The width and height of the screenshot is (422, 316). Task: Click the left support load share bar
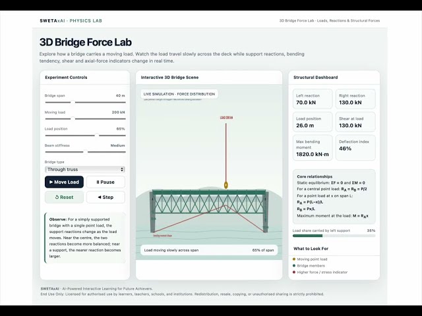pos(334,236)
